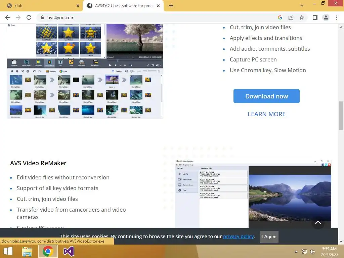View site info lock icon

tap(43, 17)
